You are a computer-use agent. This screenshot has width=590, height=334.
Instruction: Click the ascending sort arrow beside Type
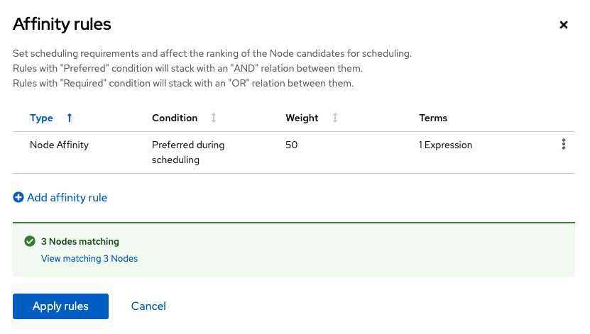69,118
